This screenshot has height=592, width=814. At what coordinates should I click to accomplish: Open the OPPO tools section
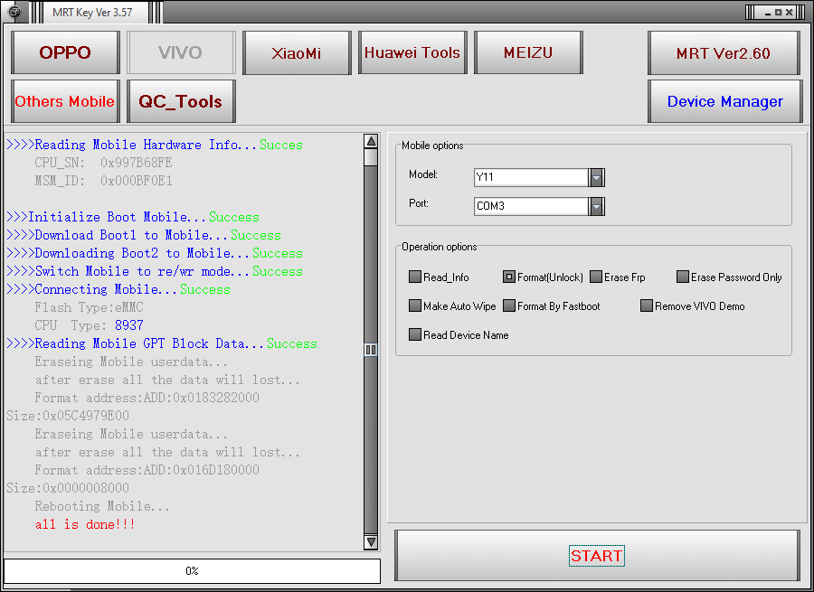click(65, 52)
